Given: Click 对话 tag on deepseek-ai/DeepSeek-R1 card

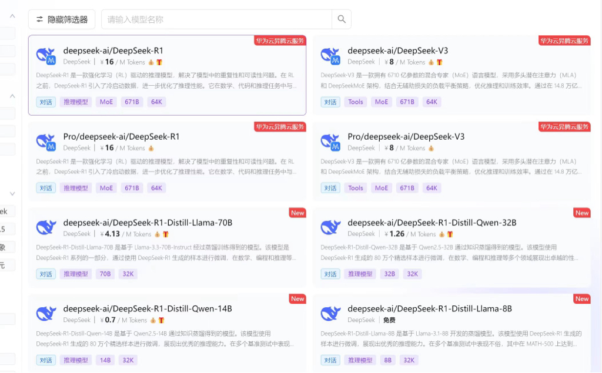Looking at the screenshot, I should (46, 102).
